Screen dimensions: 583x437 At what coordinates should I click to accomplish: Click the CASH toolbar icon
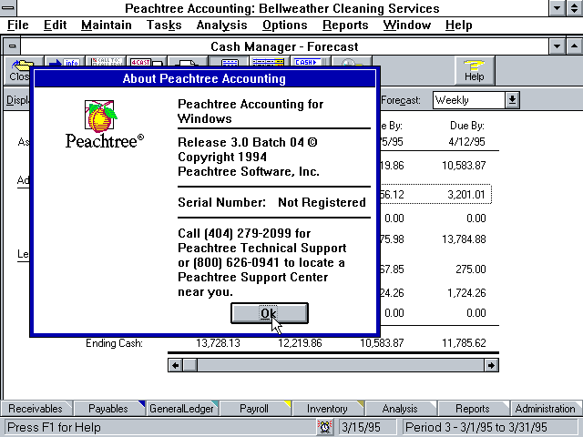(310, 62)
